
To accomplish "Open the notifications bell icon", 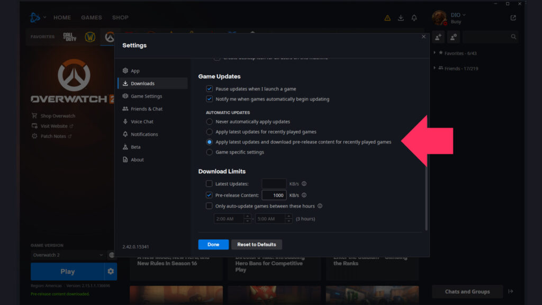I will [x=414, y=17].
